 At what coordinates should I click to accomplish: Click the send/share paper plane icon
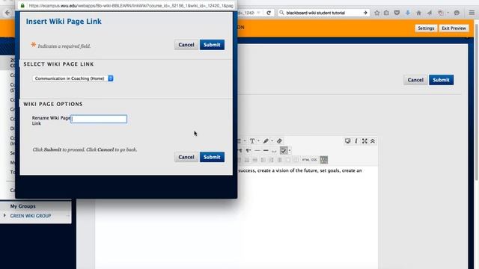point(430,13)
